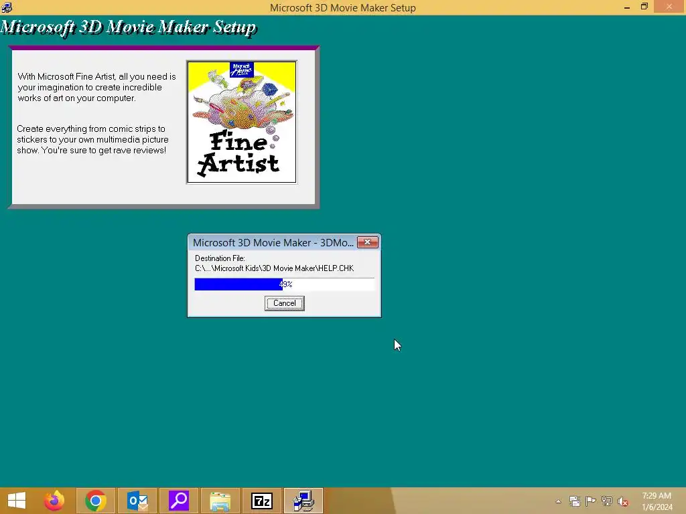Open the Windows Start button
The image size is (686, 514).
point(17,501)
